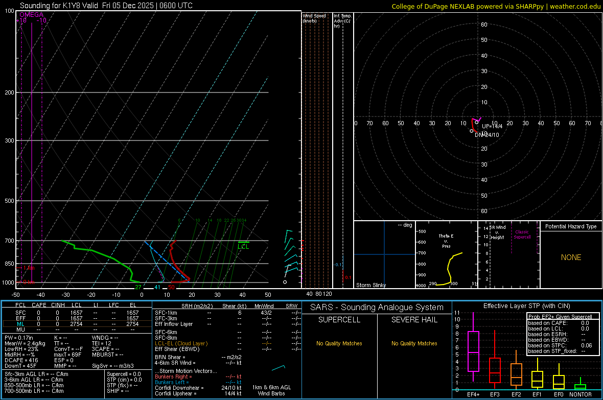This screenshot has height=400, width=603.
Task: Click the SUPERCELL column header in SARS
Action: [x=339, y=320]
